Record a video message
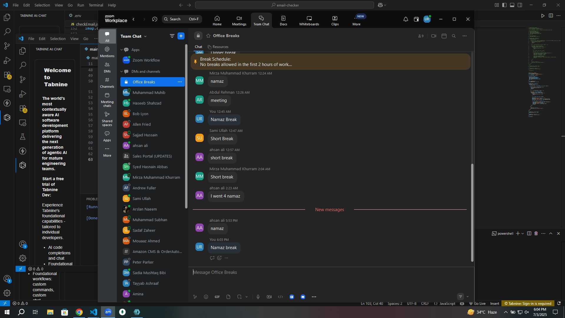565x318 pixels. (269, 297)
